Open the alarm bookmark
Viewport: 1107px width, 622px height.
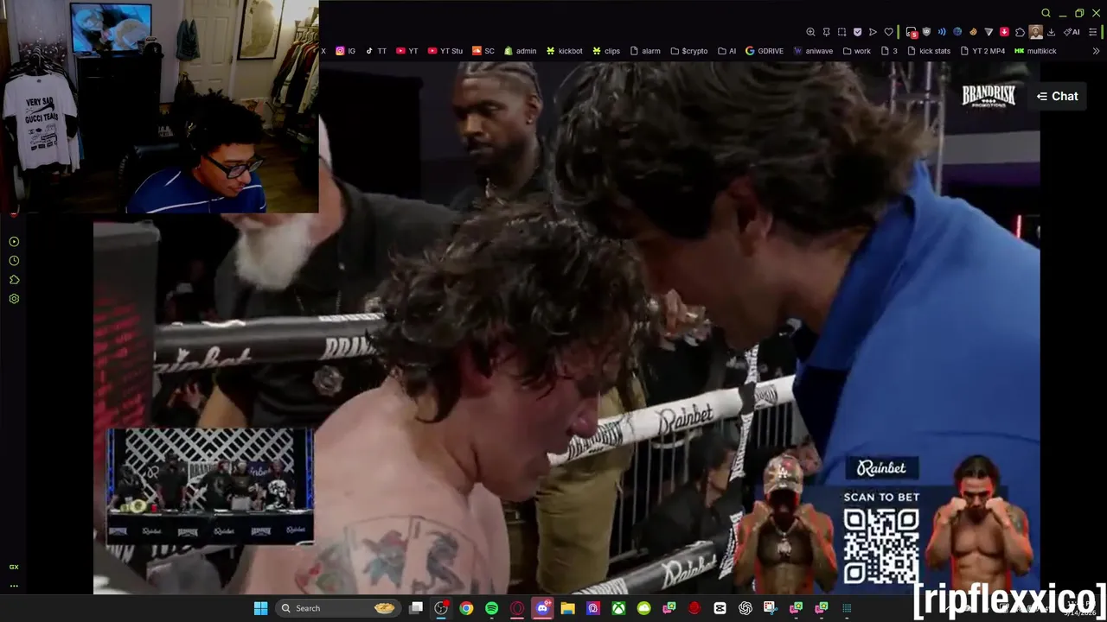tap(645, 51)
